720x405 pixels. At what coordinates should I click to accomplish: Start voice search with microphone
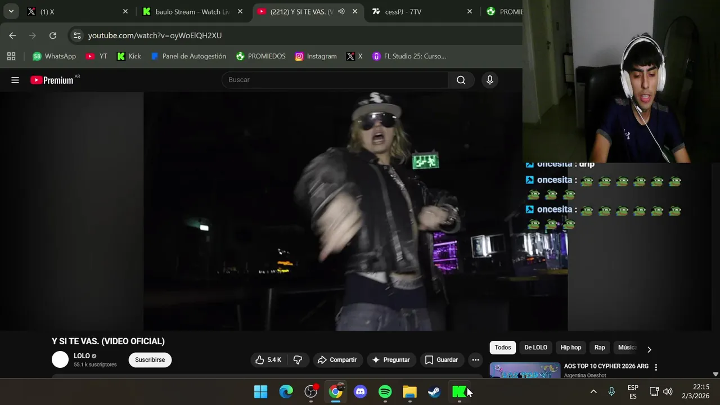(x=490, y=80)
